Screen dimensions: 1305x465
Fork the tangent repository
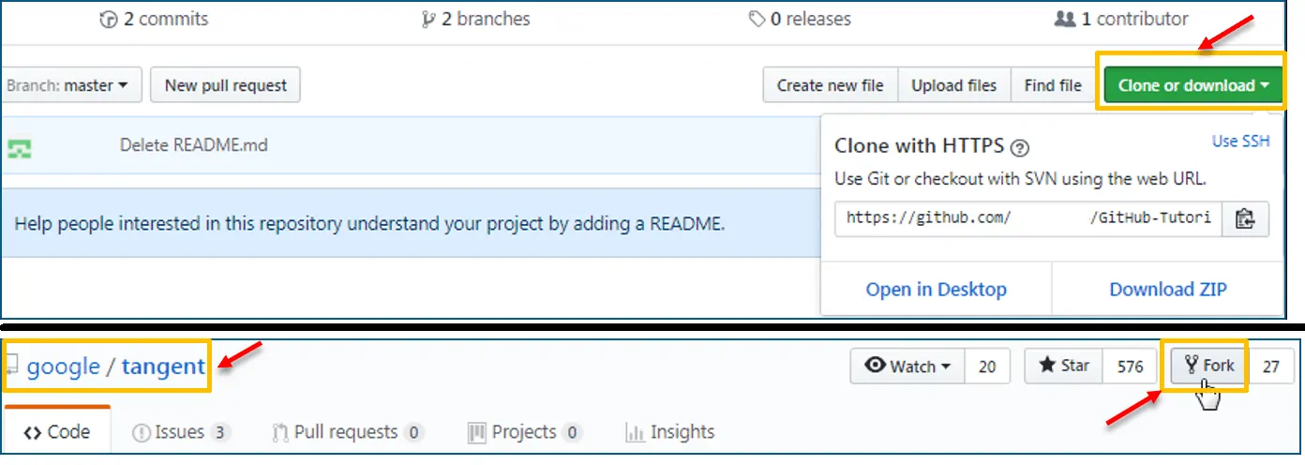(x=1209, y=366)
